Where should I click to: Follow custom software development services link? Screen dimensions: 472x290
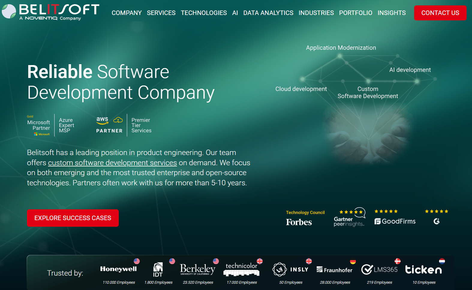click(x=112, y=163)
